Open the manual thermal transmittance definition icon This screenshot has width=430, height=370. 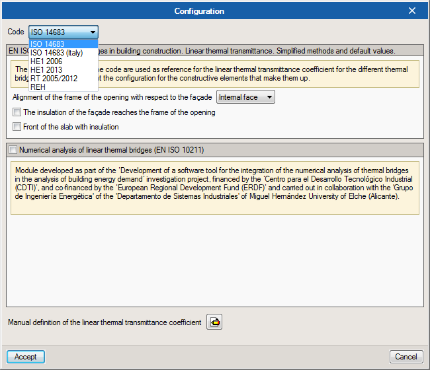pos(215,322)
